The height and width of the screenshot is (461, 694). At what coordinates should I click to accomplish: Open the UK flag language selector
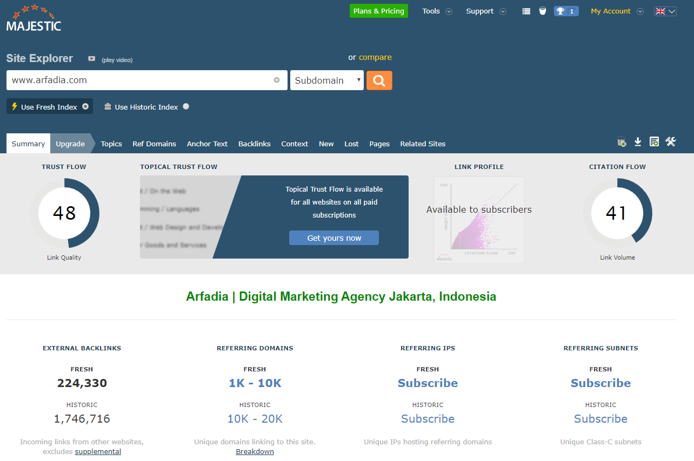tap(665, 11)
